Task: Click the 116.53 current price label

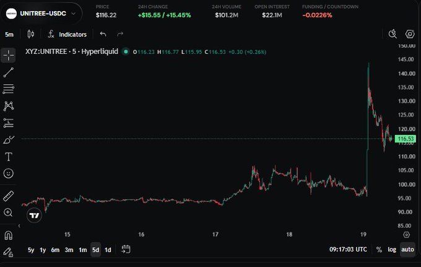Action: 406,139
